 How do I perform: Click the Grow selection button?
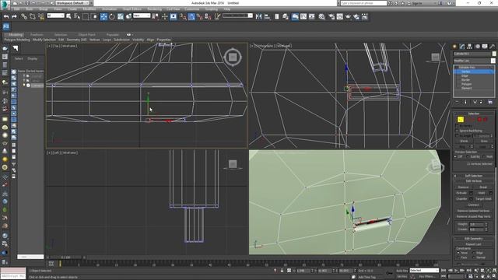coord(484,141)
